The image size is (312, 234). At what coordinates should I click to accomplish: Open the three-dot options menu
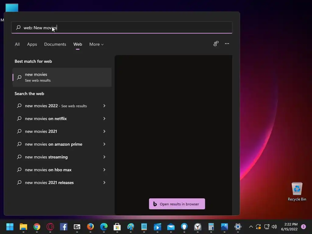click(227, 44)
